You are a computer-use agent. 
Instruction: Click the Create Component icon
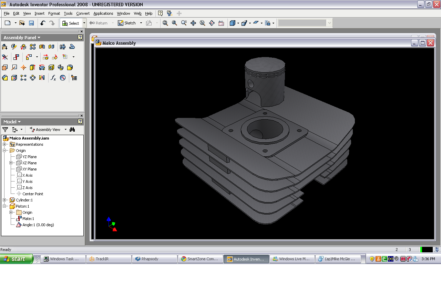(x=14, y=47)
